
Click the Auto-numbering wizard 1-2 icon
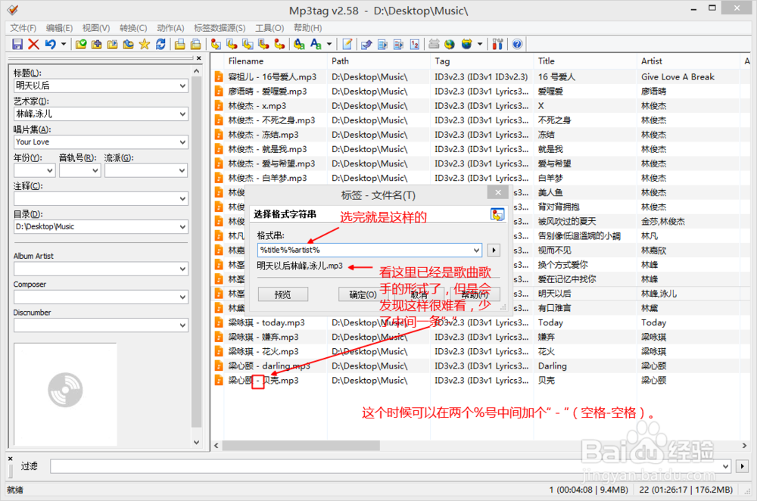(x=415, y=45)
